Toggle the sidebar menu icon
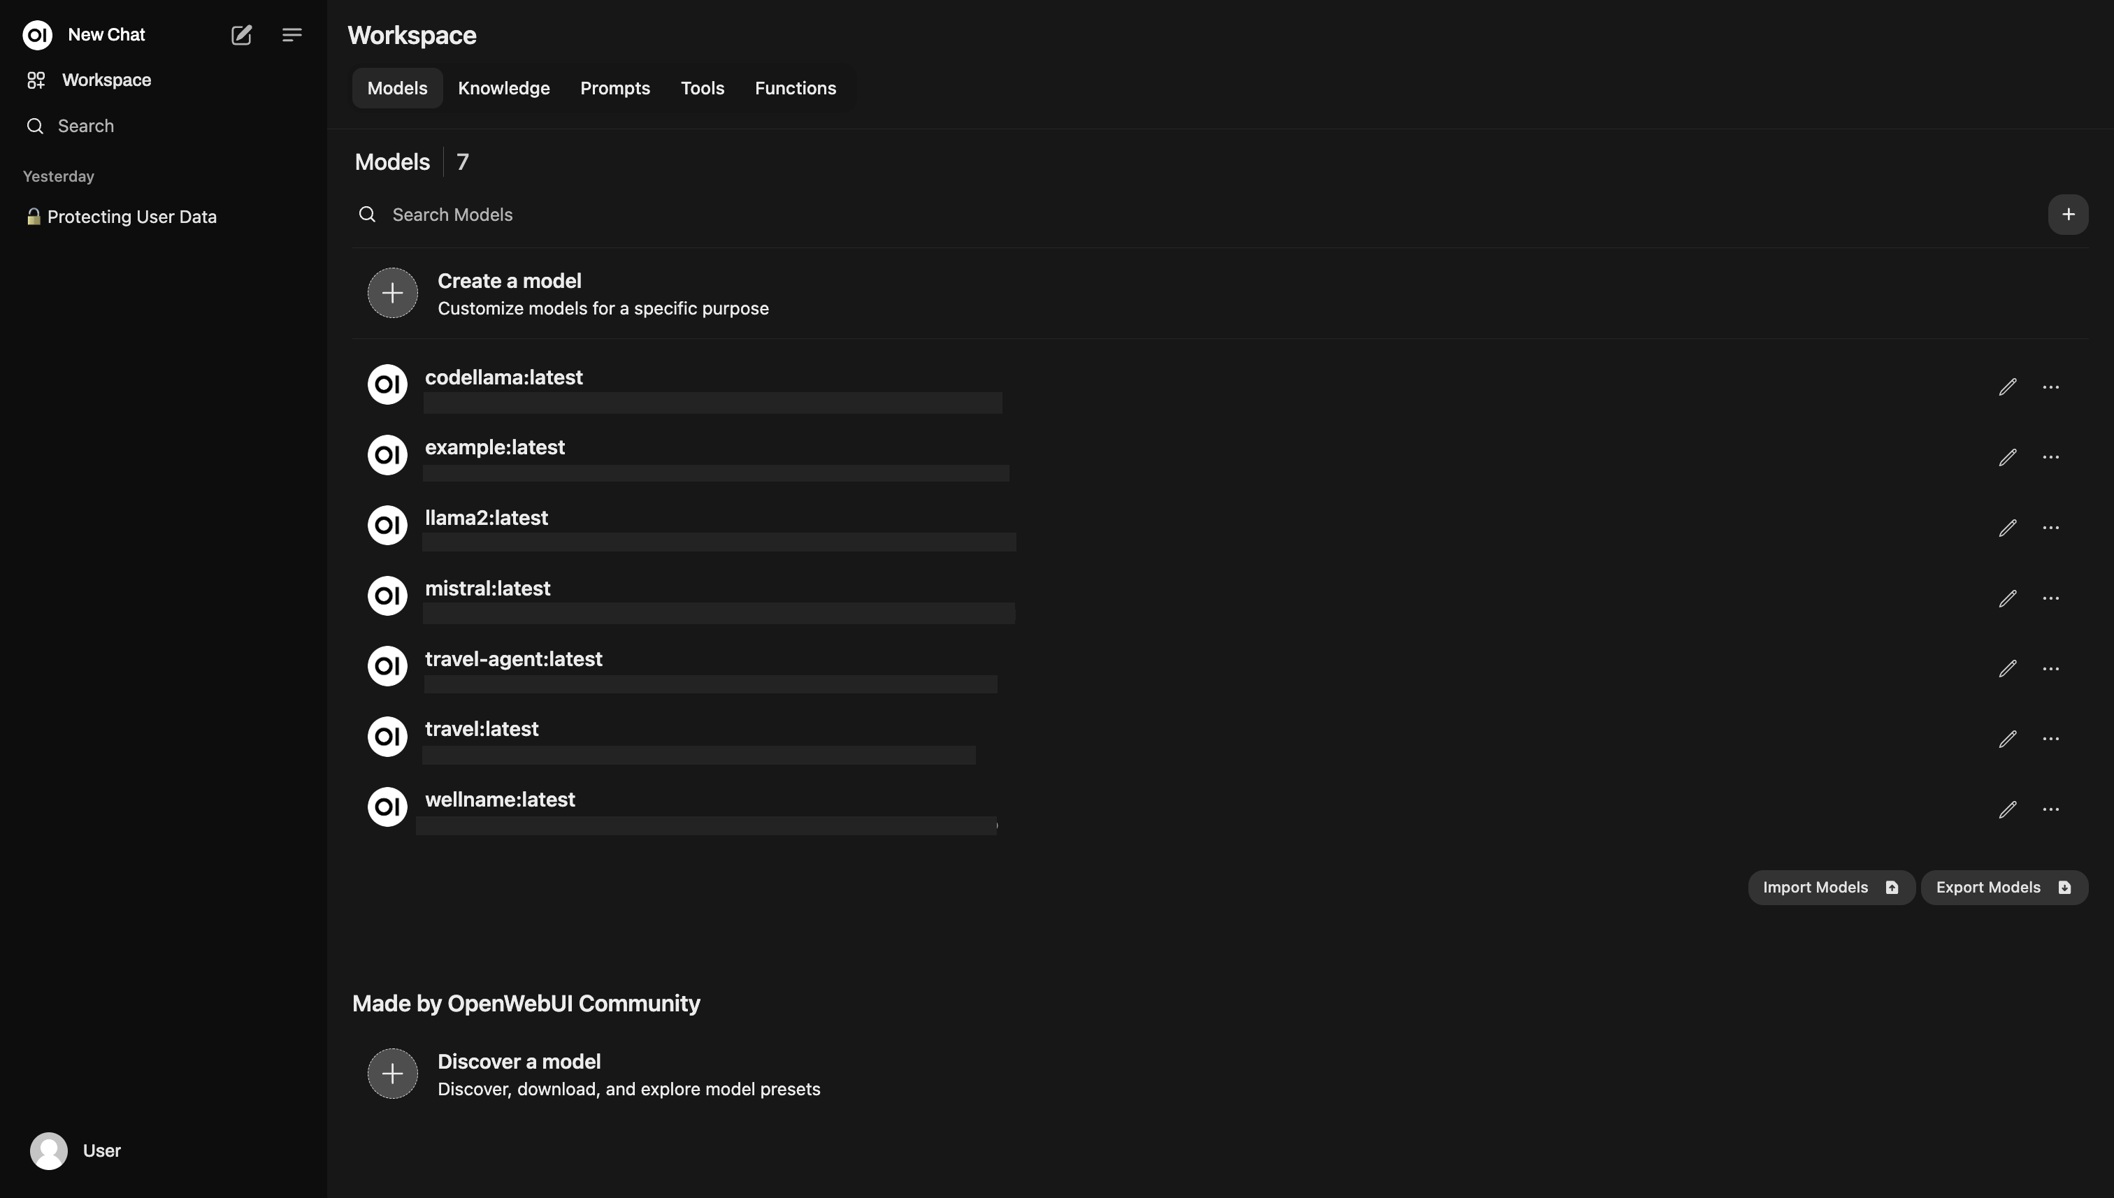Image resolution: width=2114 pixels, height=1198 pixels. pos(292,34)
